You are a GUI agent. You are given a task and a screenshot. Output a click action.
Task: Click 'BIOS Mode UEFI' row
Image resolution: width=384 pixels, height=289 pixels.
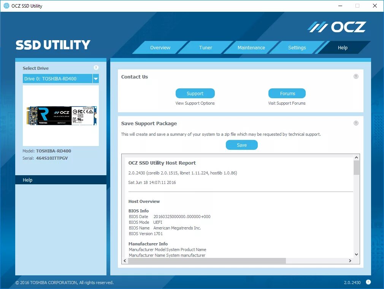click(x=146, y=222)
